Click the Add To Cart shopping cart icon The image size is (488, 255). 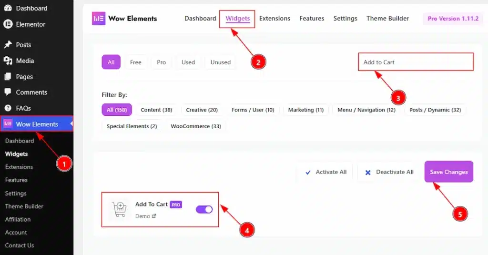click(120, 209)
